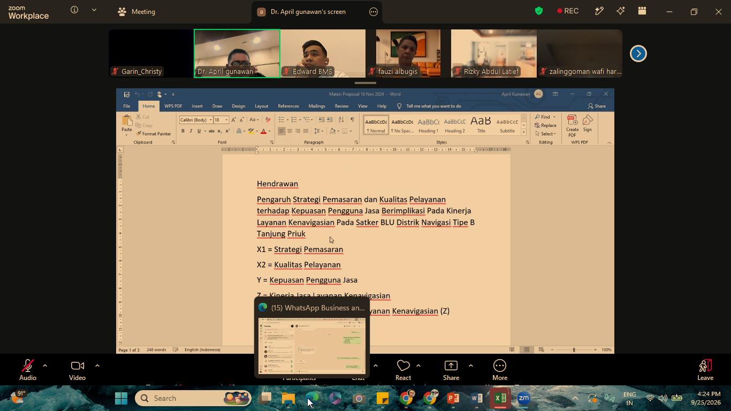Open the React heart icon
Image resolution: width=731 pixels, height=411 pixels.
pos(403,366)
